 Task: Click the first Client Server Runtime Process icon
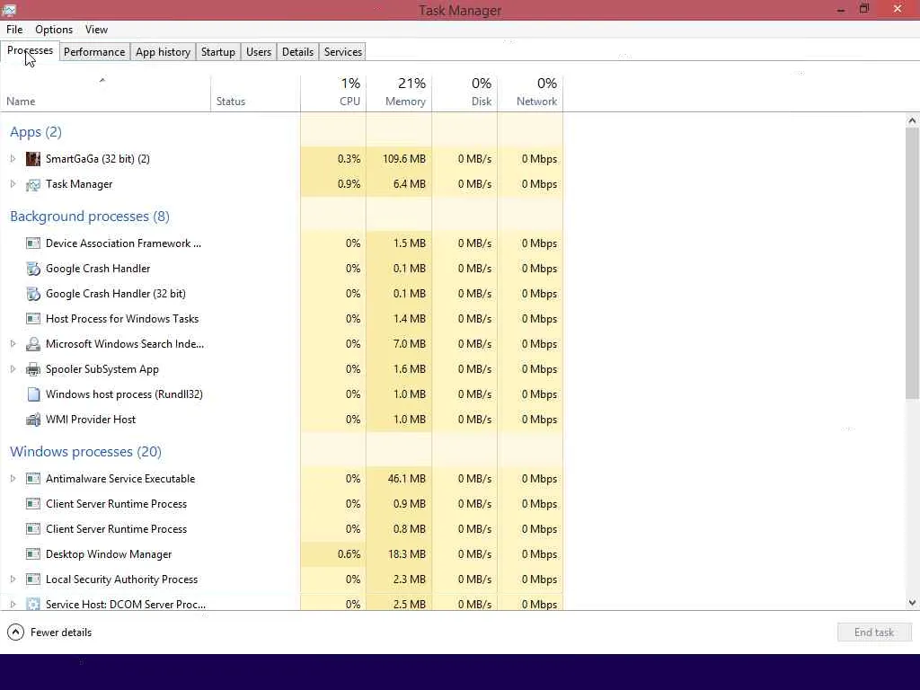click(x=33, y=504)
